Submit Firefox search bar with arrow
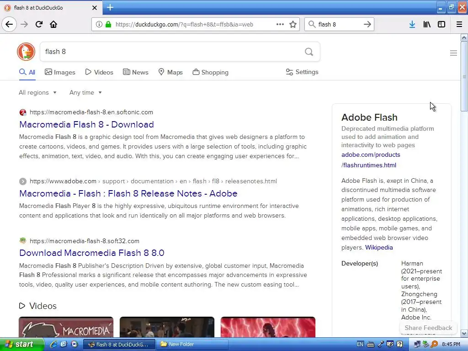The image size is (468, 351). coord(367,24)
